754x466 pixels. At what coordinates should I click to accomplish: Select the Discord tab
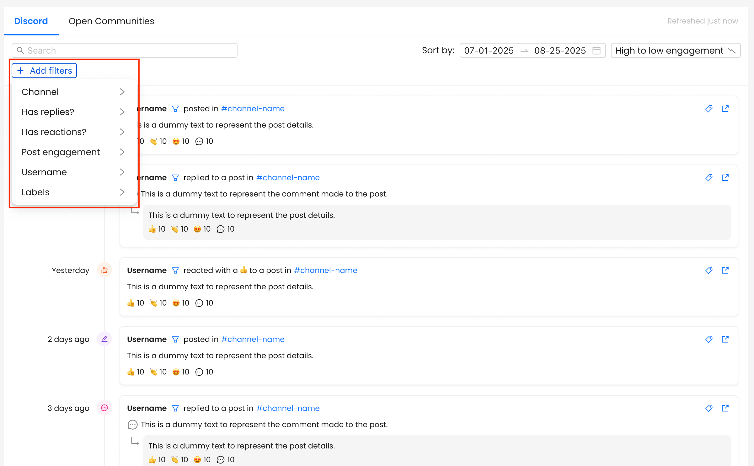click(31, 21)
